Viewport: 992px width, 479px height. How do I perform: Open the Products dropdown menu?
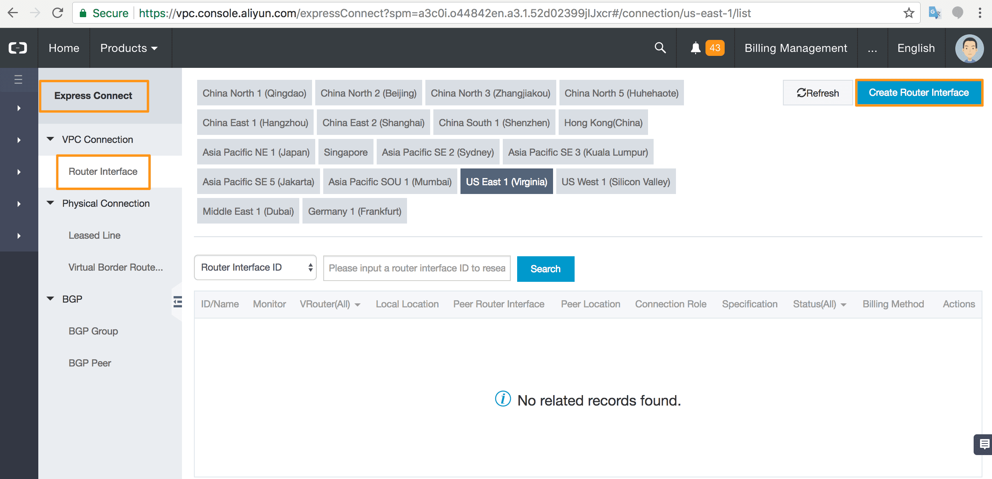[129, 48]
